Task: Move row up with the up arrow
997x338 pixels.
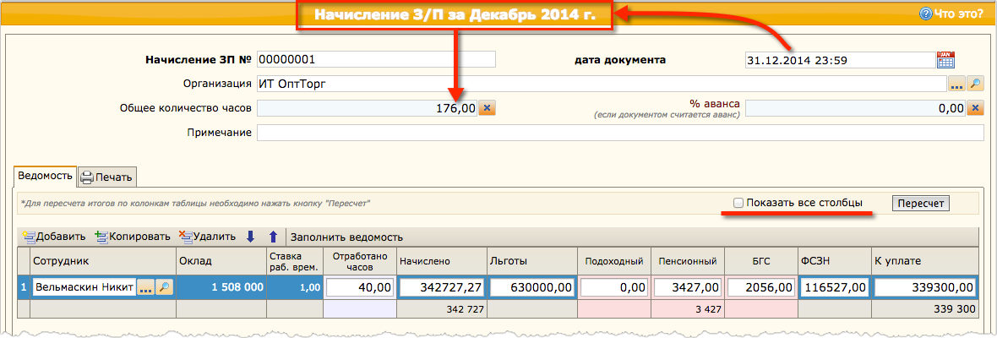Action: pyautogui.click(x=272, y=237)
